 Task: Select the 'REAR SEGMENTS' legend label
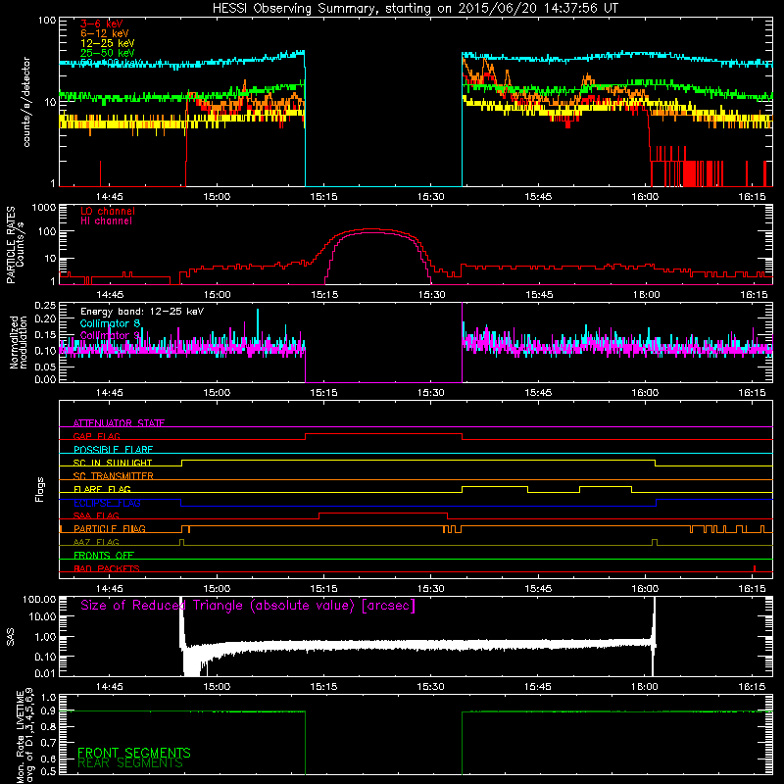point(130,763)
